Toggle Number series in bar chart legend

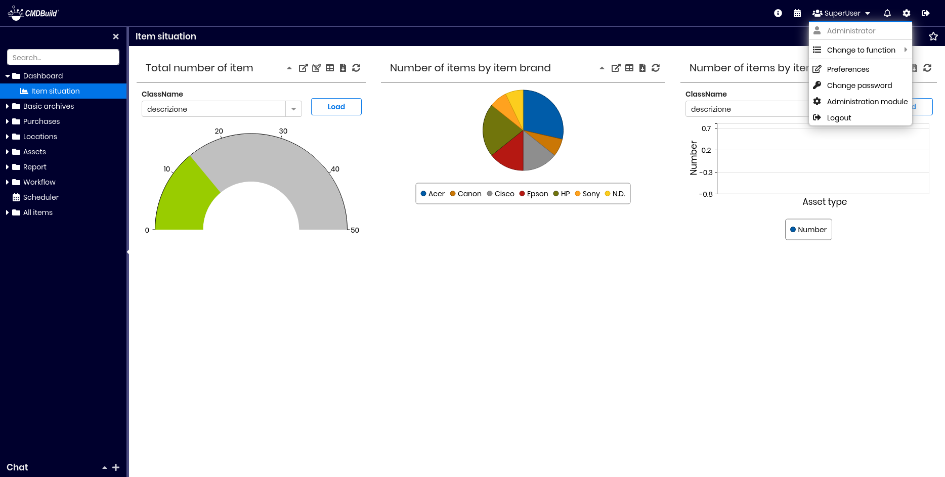(808, 230)
